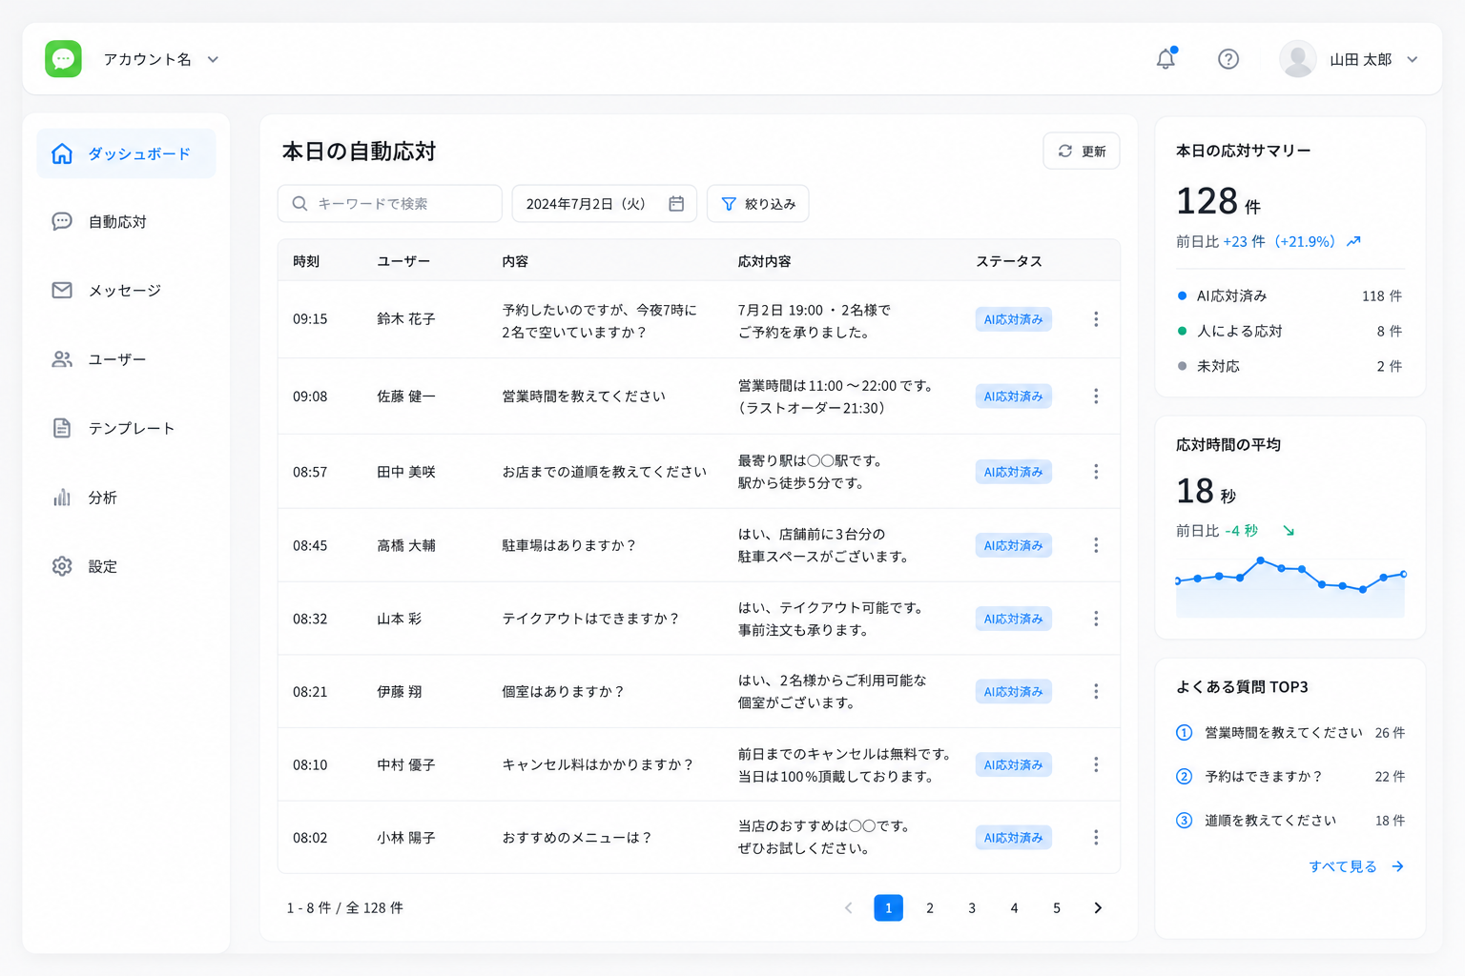
Task: Select the 応対内容 column header
Action: [x=764, y=261]
